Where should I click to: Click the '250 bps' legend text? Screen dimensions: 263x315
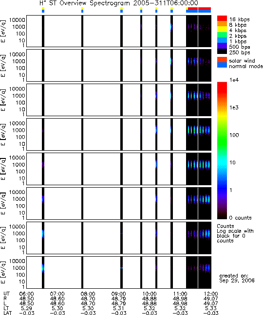click(x=240, y=52)
